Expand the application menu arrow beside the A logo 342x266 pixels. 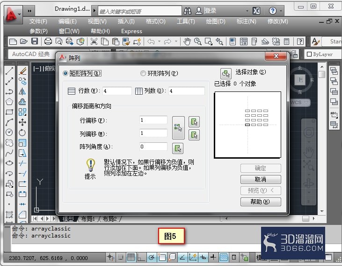[19, 14]
